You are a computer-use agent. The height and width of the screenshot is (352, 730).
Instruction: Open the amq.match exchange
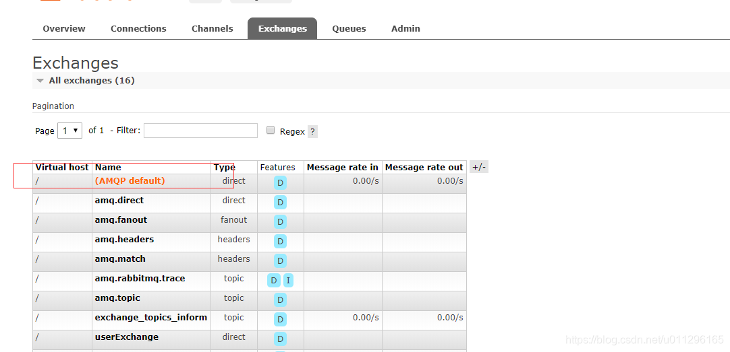[120, 258]
